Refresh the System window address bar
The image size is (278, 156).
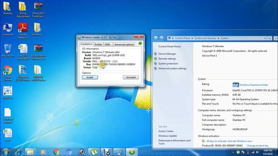pos(270,38)
